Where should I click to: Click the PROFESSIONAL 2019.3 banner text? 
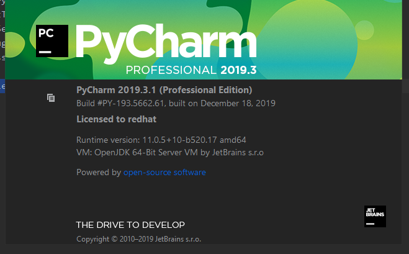click(191, 70)
